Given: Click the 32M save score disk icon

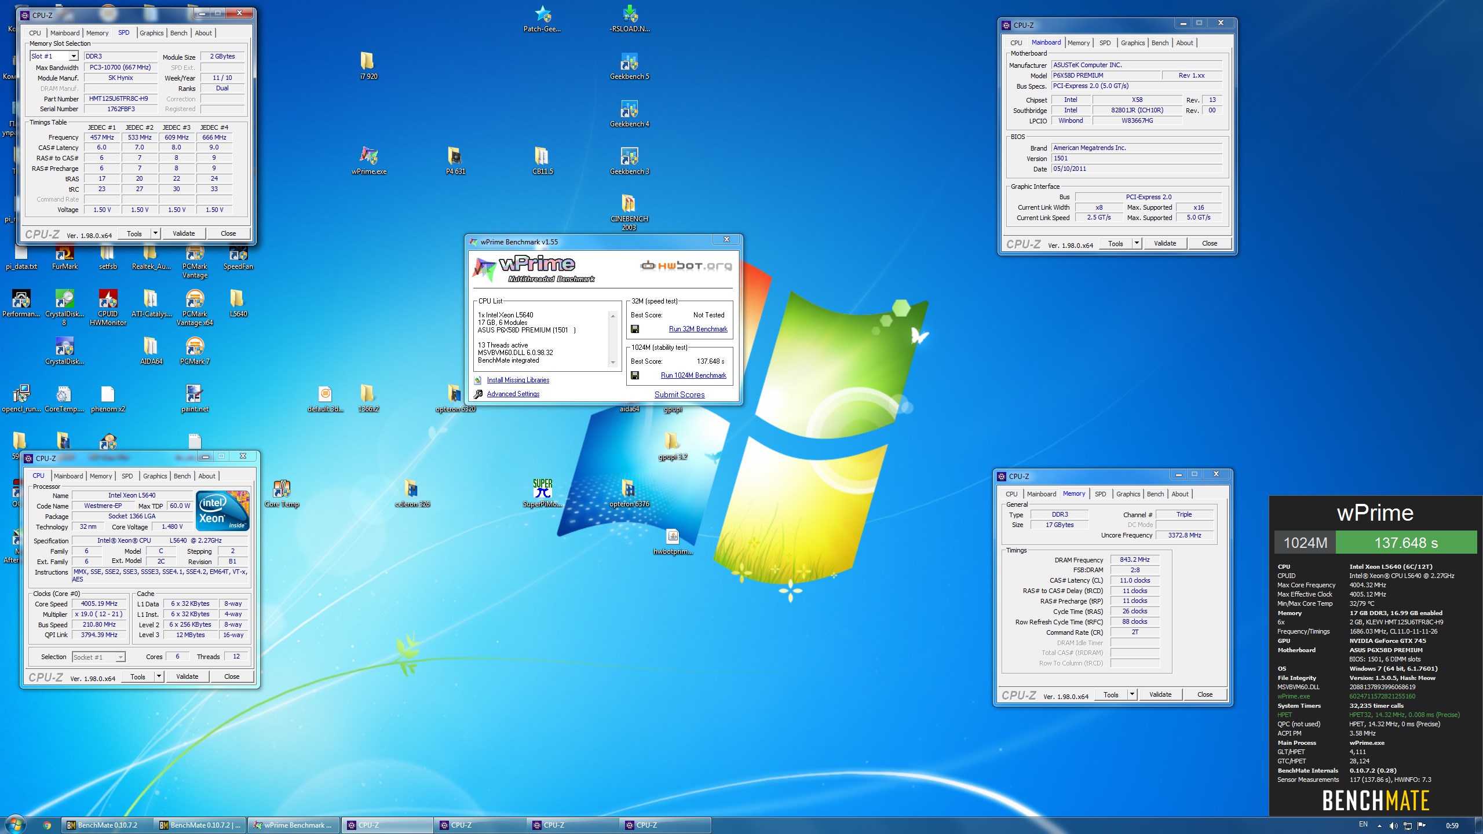Looking at the screenshot, I should point(635,329).
